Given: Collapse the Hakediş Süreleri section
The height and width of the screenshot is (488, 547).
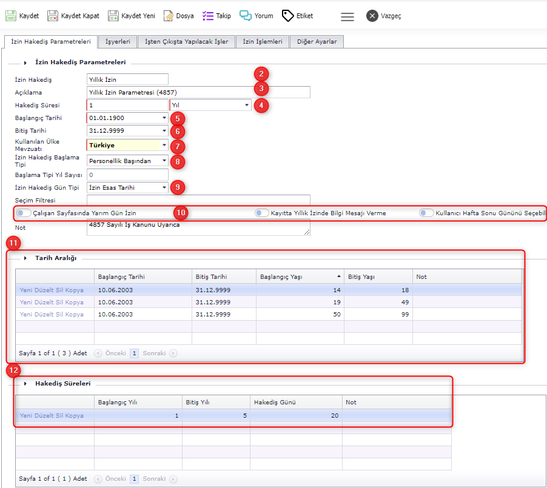Looking at the screenshot, I should [25, 384].
